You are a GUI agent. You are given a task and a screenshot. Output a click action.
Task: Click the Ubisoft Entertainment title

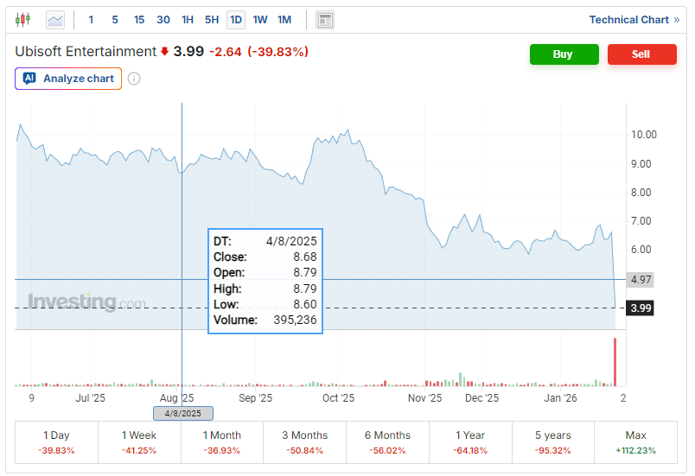coord(86,52)
